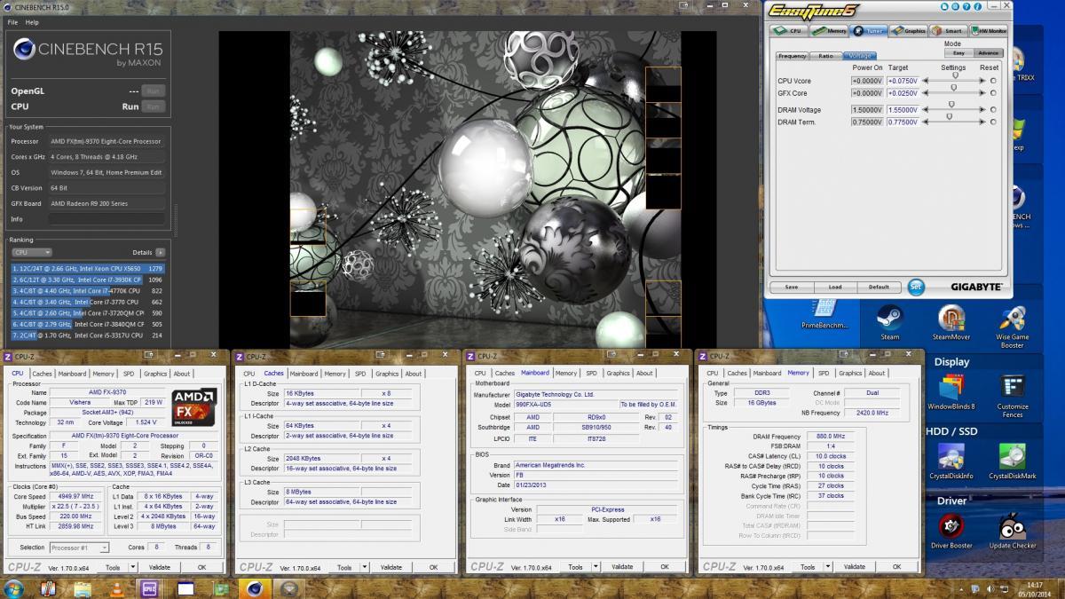Open the Driver Booster shortcut
1065x599 pixels.
(951, 531)
